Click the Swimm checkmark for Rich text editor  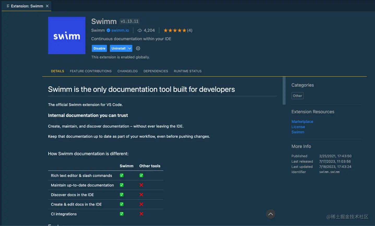[x=122, y=176]
